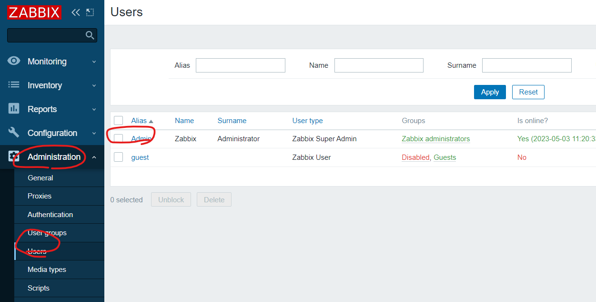
Task: Click the Inventory list icon
Action: pos(14,85)
